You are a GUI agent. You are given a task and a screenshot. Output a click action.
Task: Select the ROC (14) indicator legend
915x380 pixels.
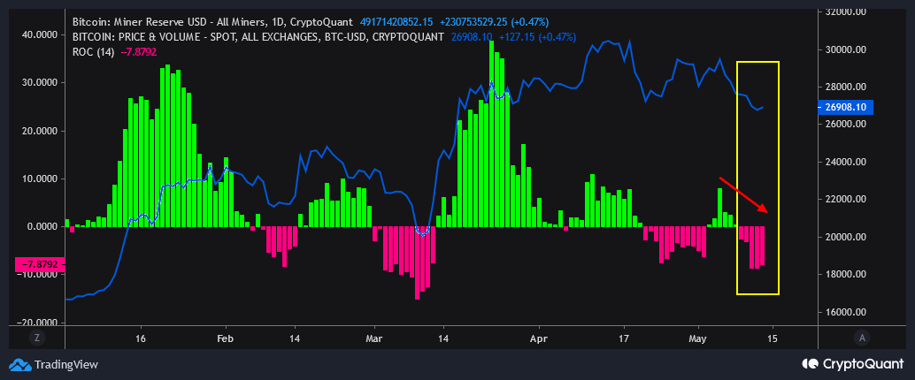(94, 52)
